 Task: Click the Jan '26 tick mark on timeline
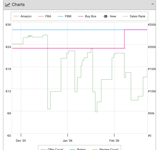[x=67, y=135]
